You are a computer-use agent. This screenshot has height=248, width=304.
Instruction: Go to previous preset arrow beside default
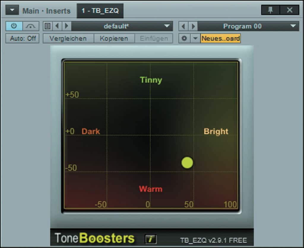(57, 26)
